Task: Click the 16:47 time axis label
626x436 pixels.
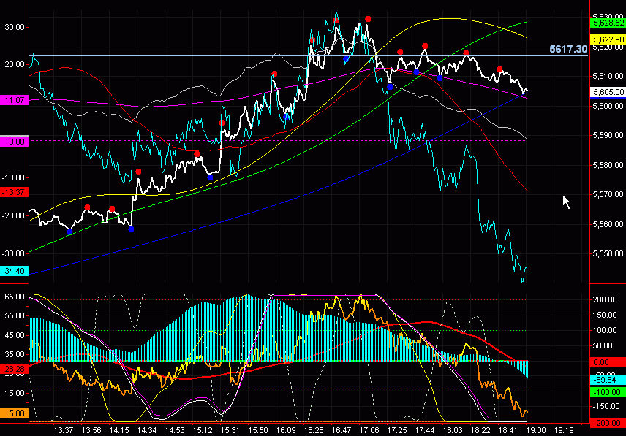Action: (x=342, y=430)
